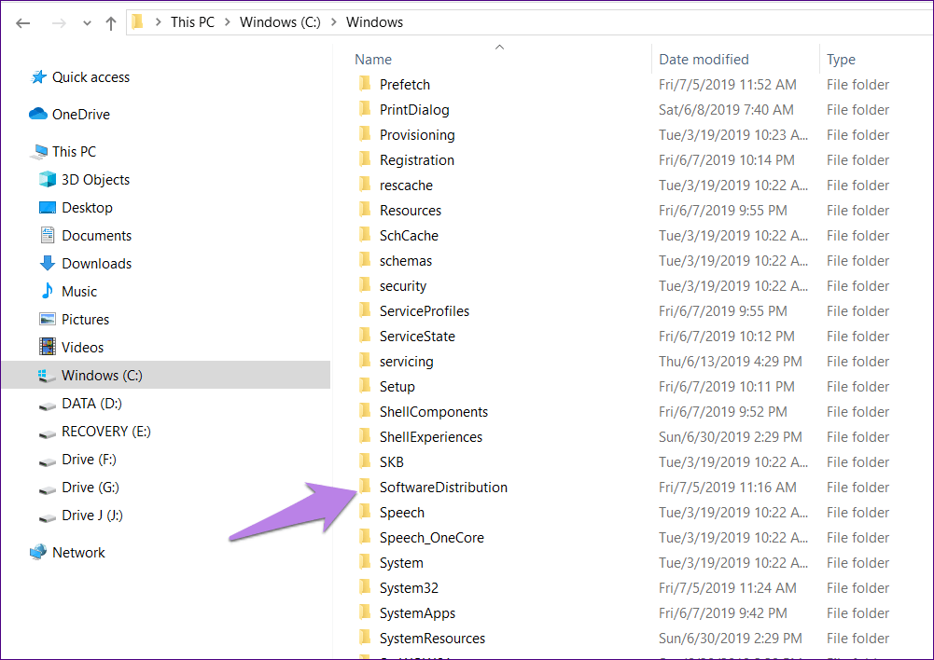Click the Downloads label in navigation pane
The height and width of the screenshot is (660, 934).
point(96,264)
